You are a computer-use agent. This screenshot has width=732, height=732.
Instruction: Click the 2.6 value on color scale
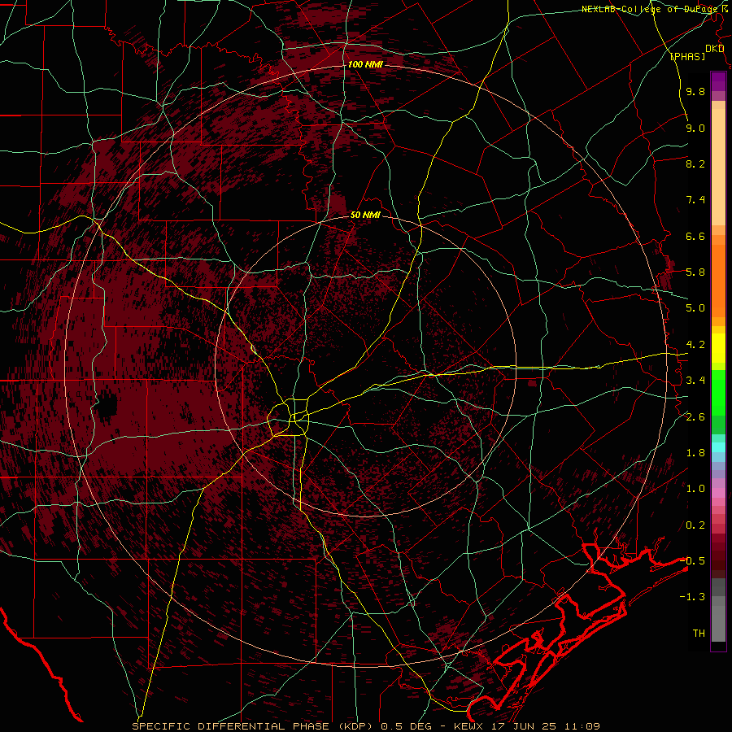695,417
